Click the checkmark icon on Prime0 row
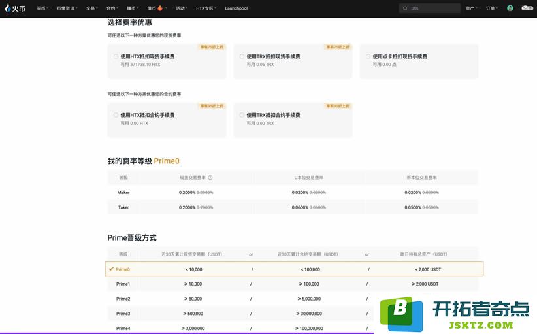Screen dimensions: 537x334 (x=111, y=269)
